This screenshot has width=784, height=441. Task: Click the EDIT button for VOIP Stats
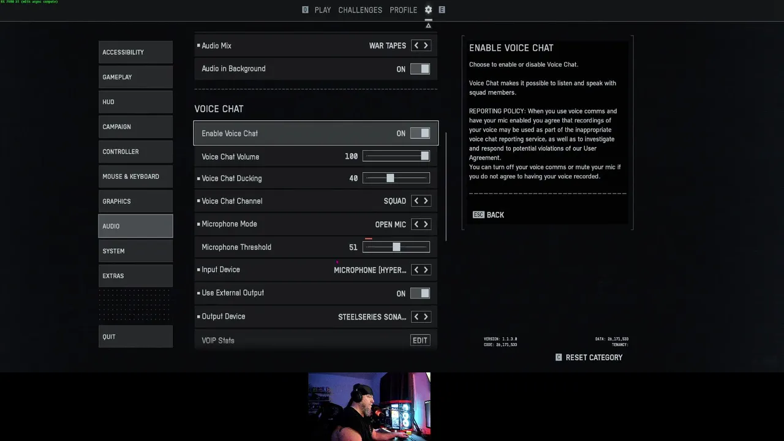(420, 341)
